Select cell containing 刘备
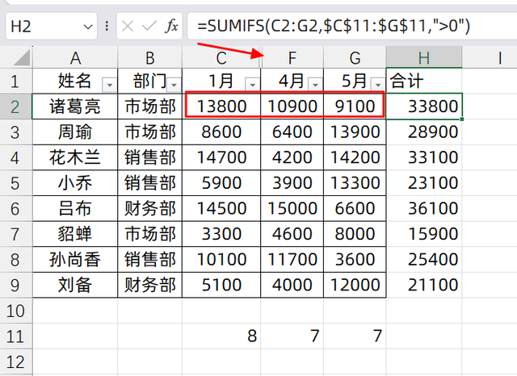 (75, 285)
